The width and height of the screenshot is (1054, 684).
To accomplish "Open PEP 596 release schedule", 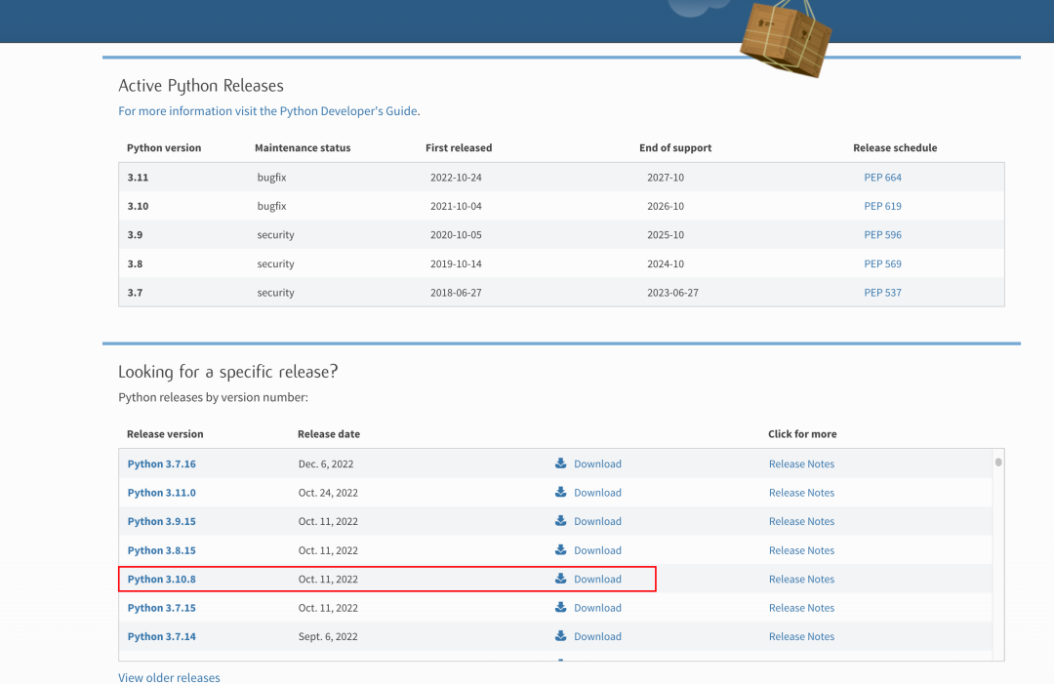I will point(882,234).
